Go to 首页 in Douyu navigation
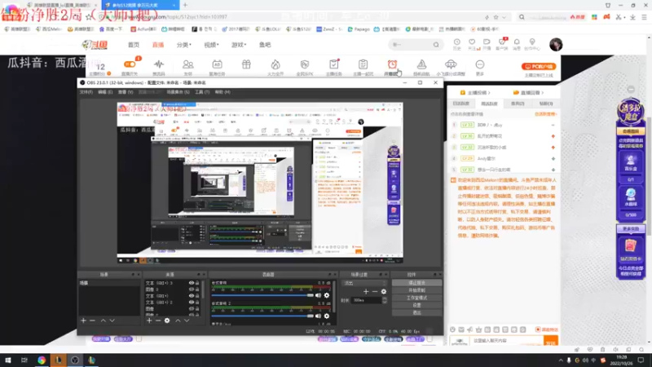Screen dimensions: 652x367 134,45
